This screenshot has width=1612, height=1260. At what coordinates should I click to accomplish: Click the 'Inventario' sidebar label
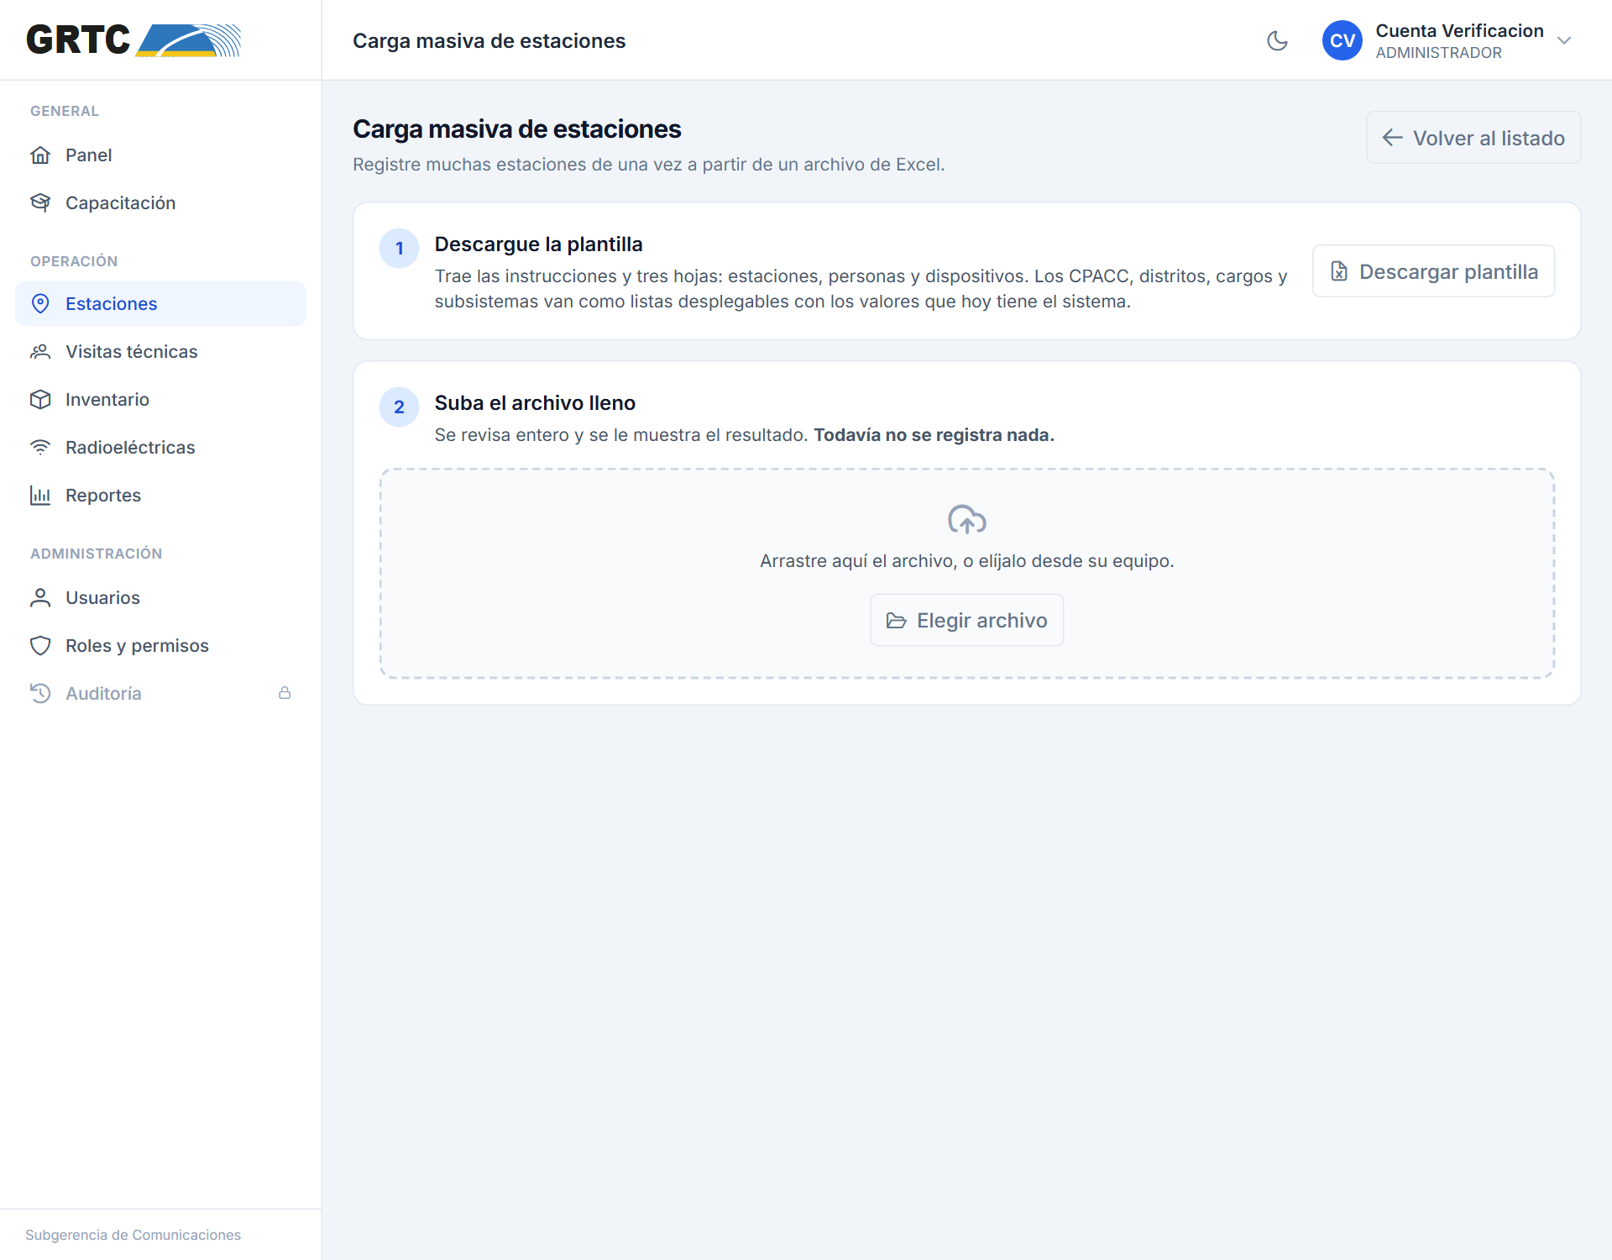[x=107, y=400]
